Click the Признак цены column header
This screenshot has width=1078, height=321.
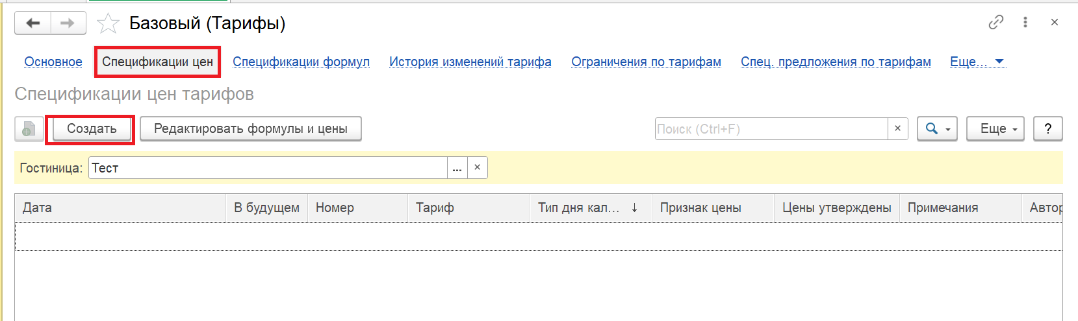pyautogui.click(x=713, y=208)
